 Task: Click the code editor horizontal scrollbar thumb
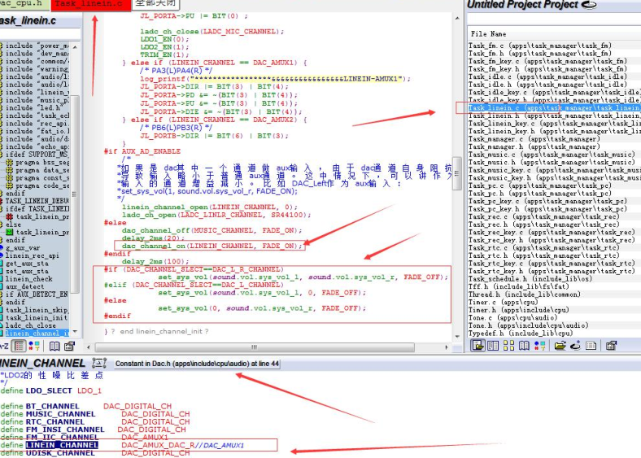(x=255, y=347)
